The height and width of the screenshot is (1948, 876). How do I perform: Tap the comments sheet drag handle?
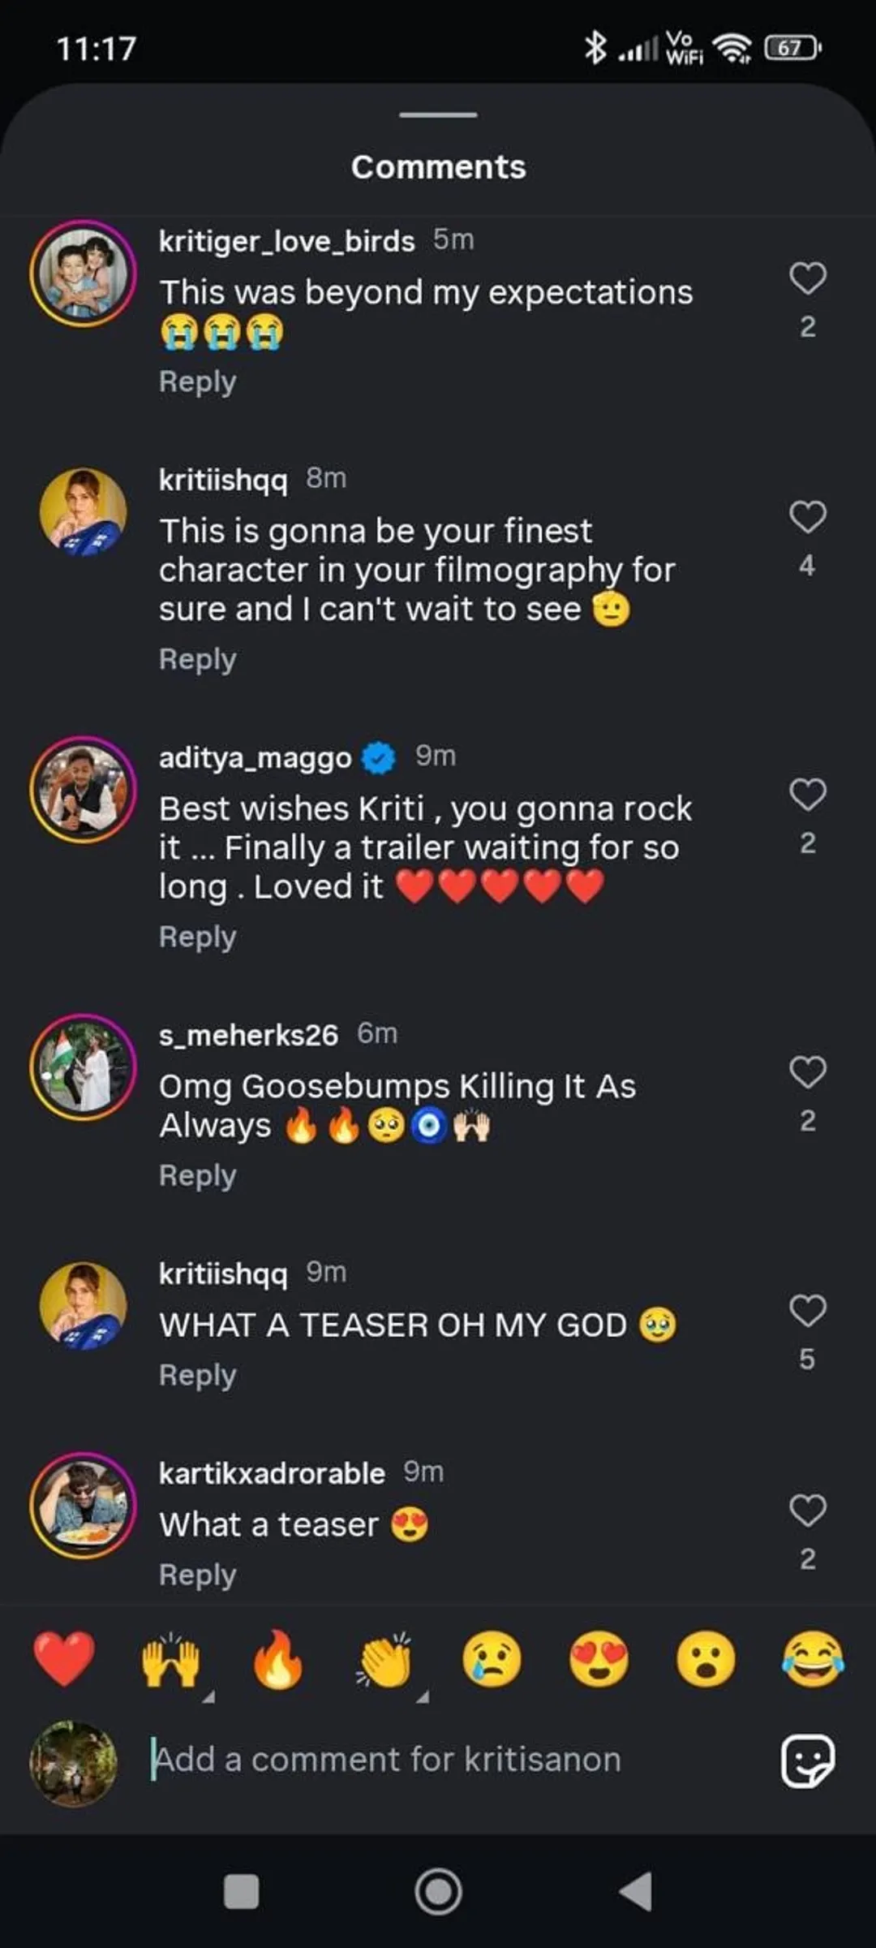tap(438, 115)
